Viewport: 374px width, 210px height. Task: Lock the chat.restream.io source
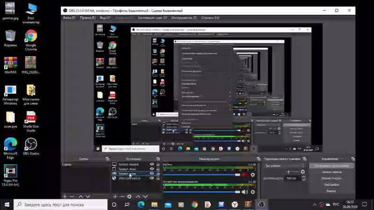[x=158, y=178]
